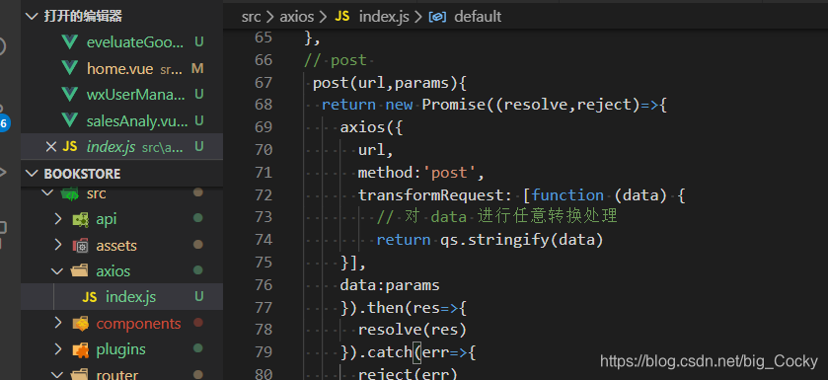Click the source control badge showing 6
The image size is (828, 380).
point(4,124)
